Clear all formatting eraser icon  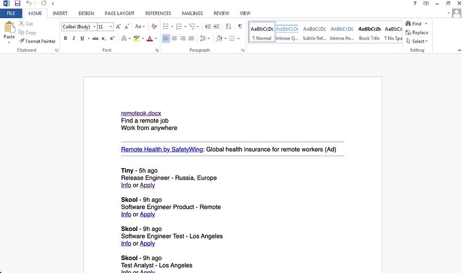pos(154,26)
